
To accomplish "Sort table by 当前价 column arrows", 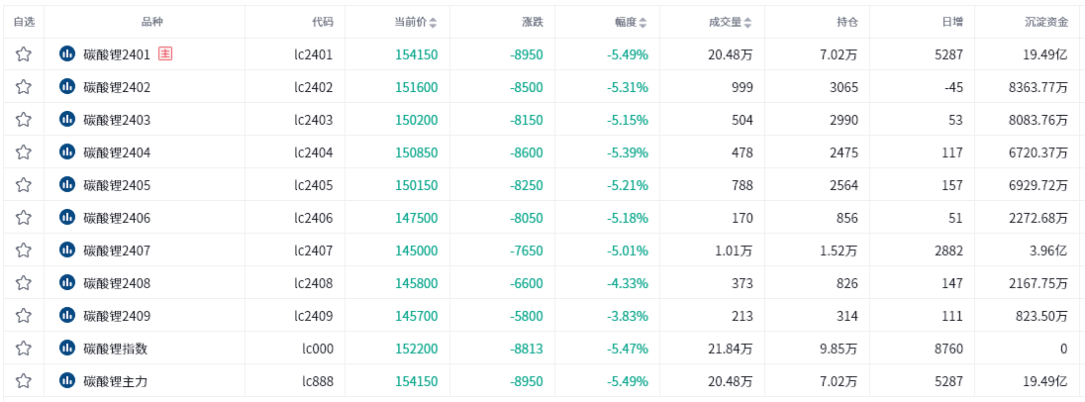I will 434,22.
